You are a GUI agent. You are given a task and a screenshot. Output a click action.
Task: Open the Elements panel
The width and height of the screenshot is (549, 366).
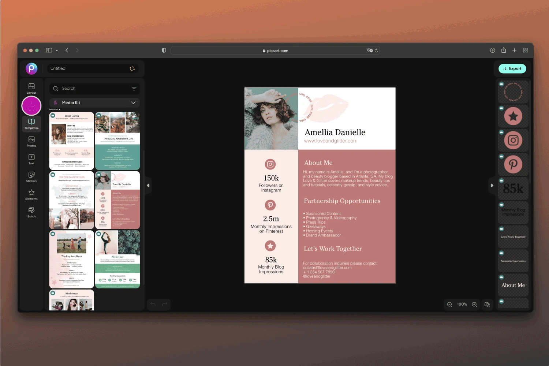(x=31, y=194)
